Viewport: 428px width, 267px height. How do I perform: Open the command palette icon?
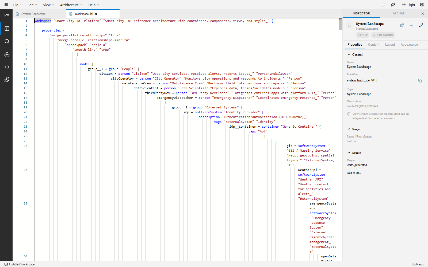coord(383,5)
